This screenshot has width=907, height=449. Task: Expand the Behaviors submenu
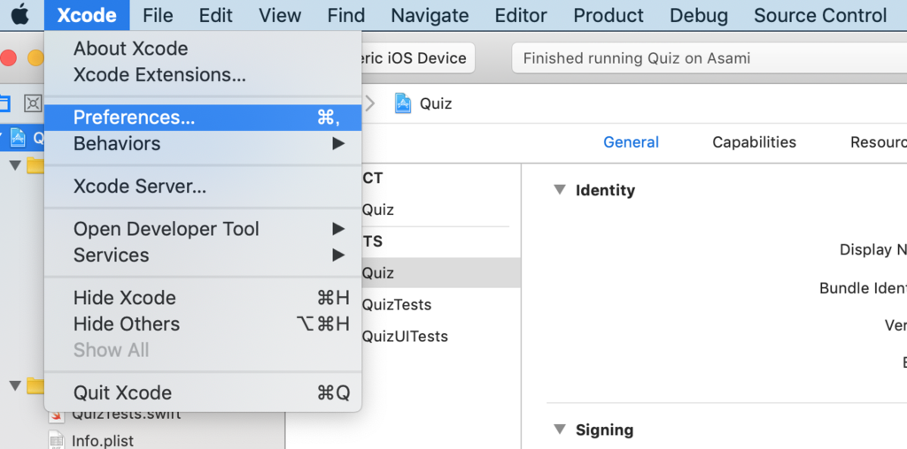tap(203, 144)
